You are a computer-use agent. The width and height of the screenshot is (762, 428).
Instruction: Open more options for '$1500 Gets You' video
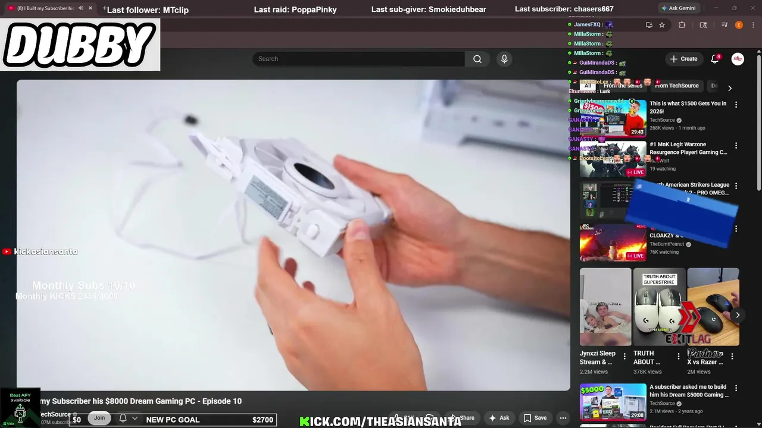pos(736,105)
